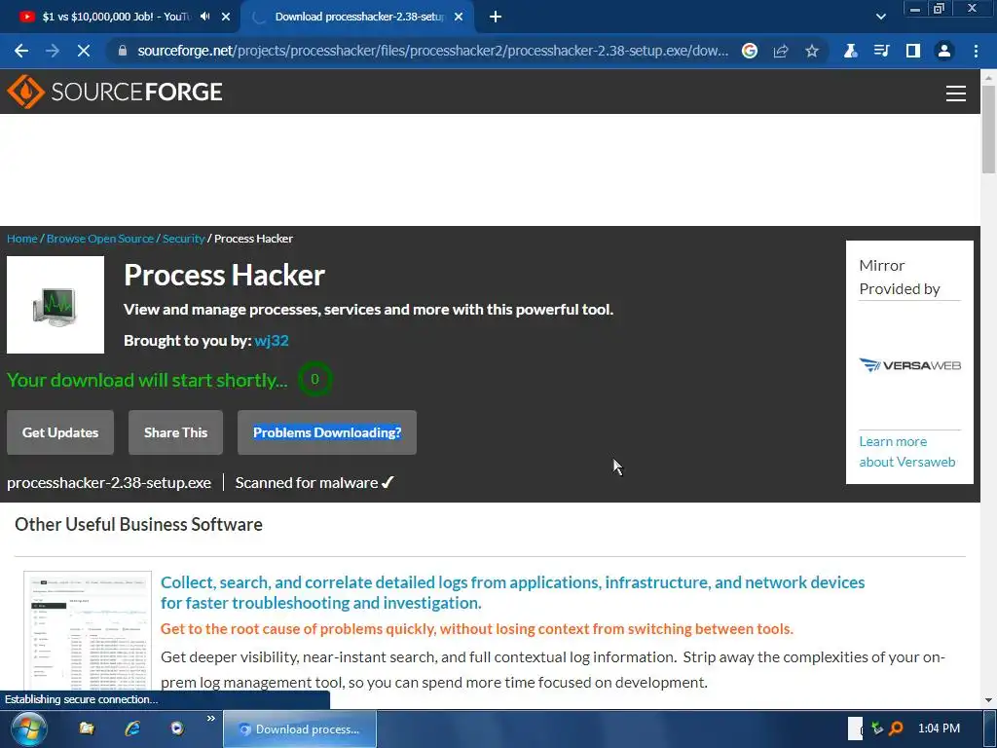Click the Browse Open Source breadcrumb
Screen dimensions: 997x748
[x=100, y=239]
